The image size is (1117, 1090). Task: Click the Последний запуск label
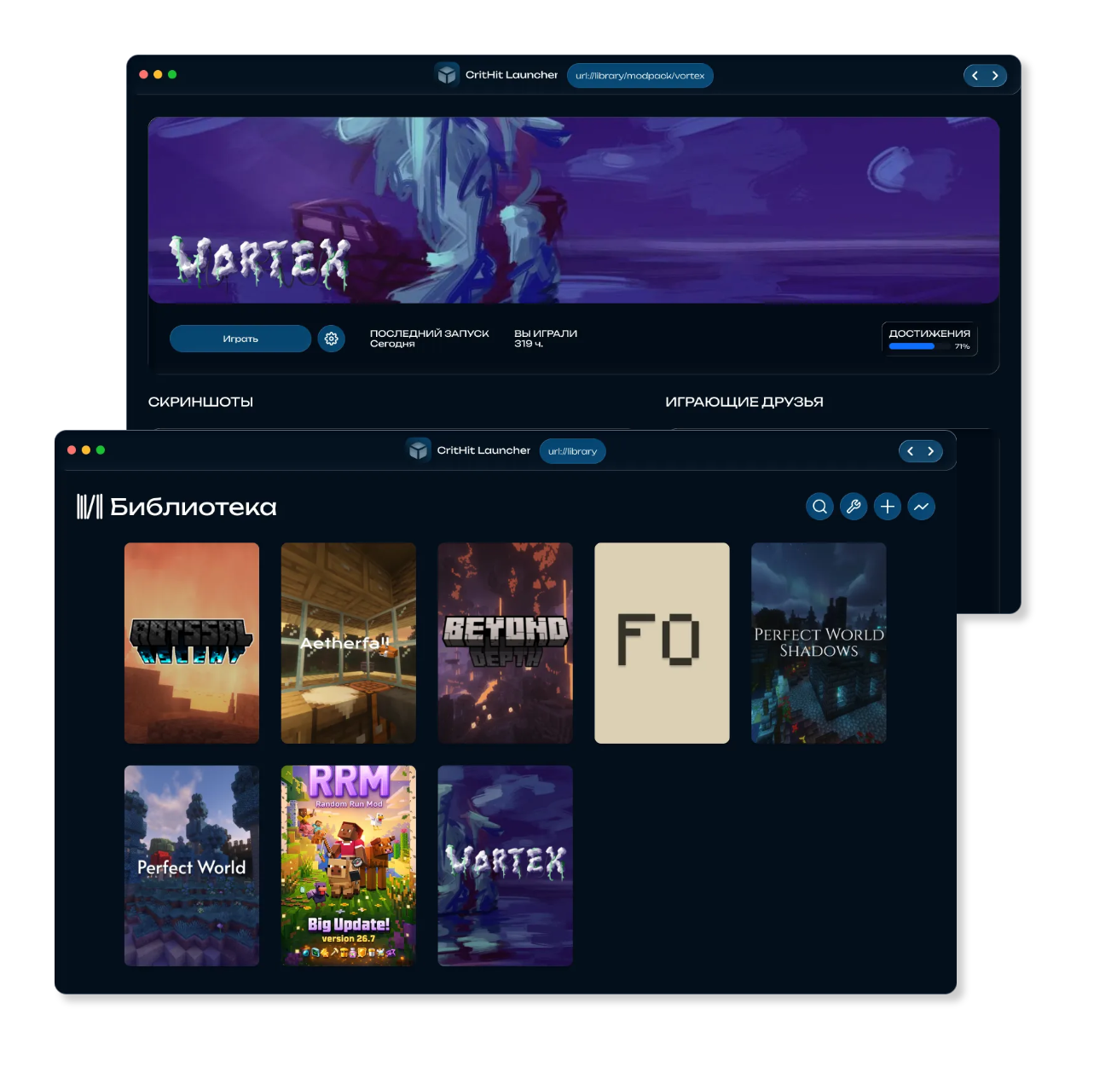[430, 333]
